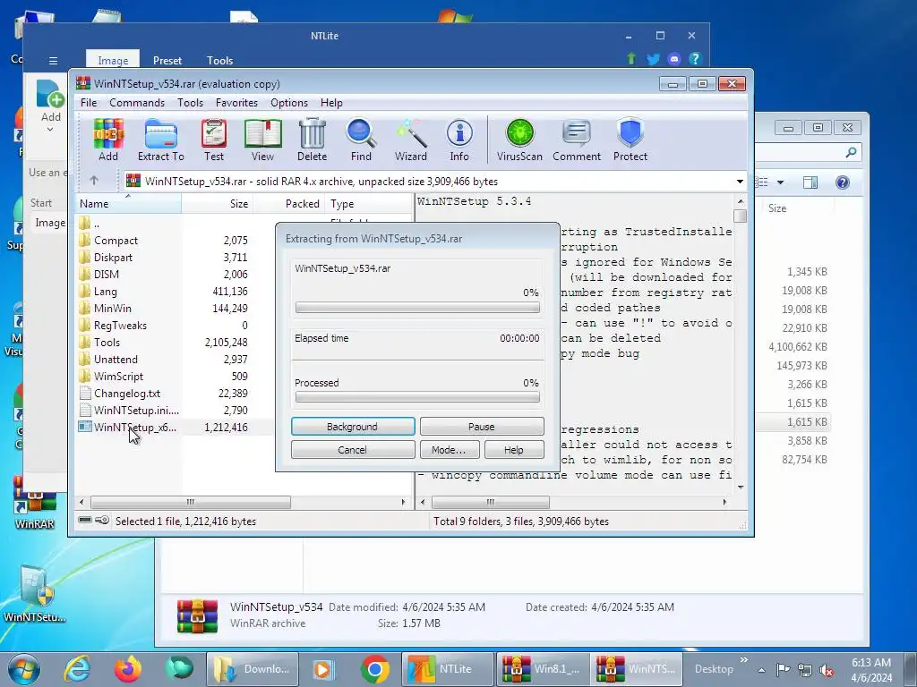This screenshot has width=917, height=687.
Task: Open the Wizard wand icon
Action: (410, 140)
